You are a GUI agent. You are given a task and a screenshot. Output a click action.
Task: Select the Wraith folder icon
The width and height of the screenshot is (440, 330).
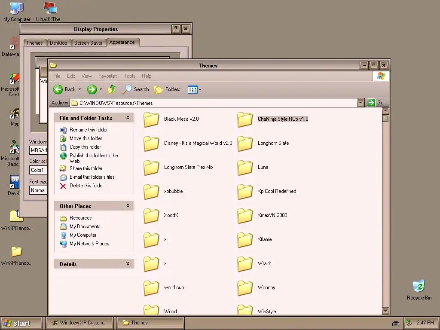244,264
